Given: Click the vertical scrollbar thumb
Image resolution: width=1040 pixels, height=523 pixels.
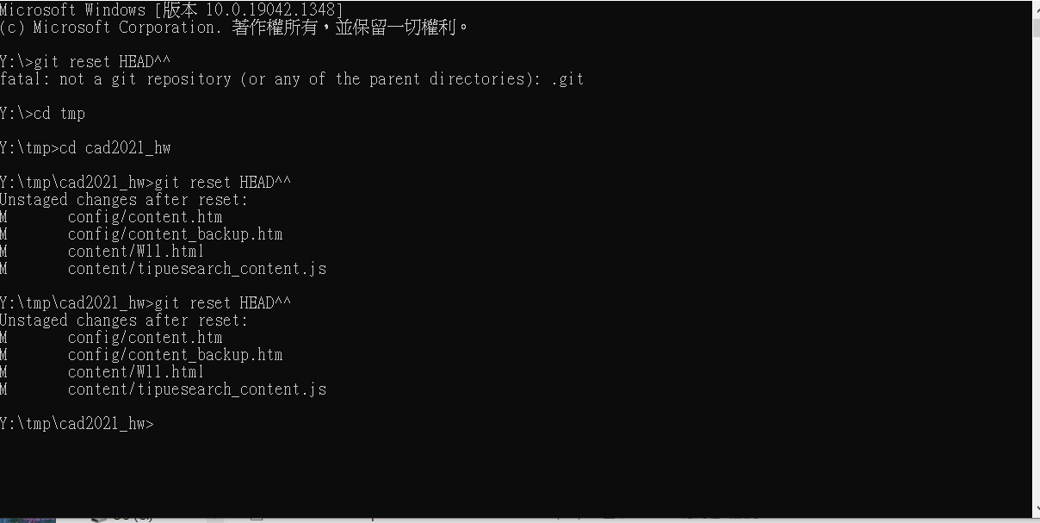Looking at the screenshot, I should point(1035,26).
